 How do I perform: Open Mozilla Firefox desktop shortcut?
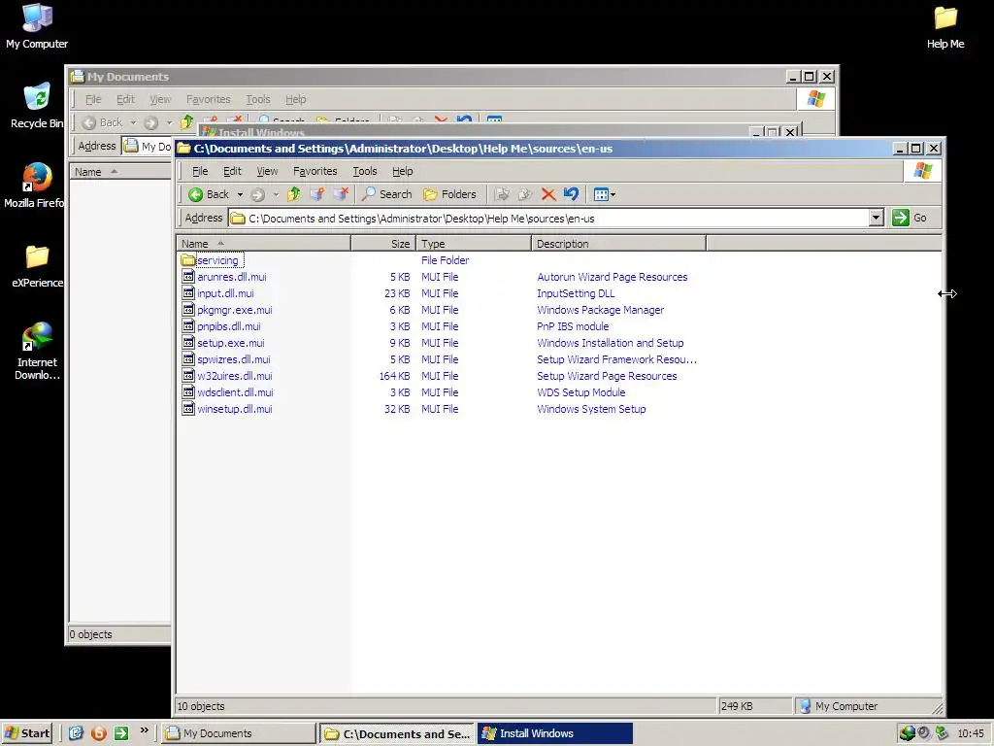34,186
